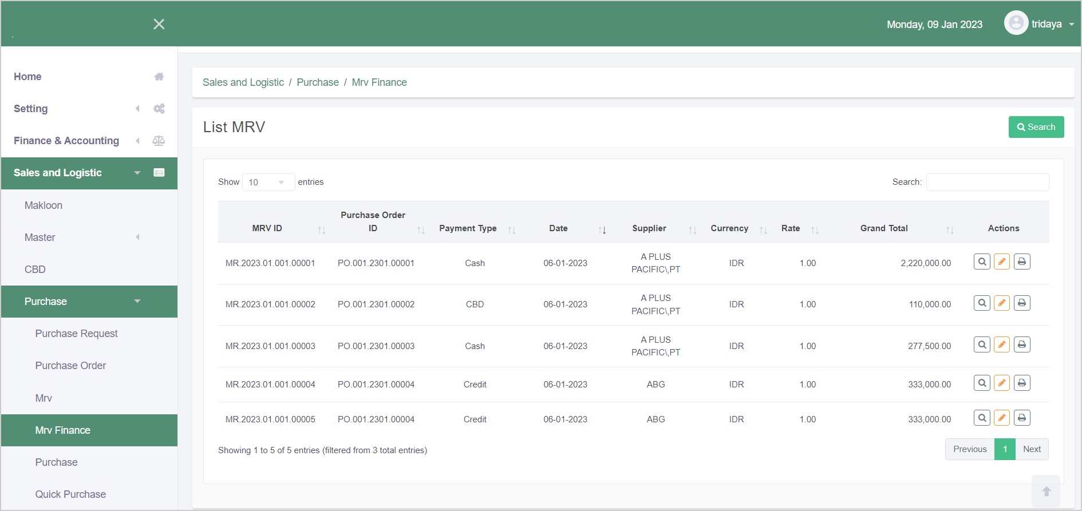Click the green Search button

point(1036,127)
